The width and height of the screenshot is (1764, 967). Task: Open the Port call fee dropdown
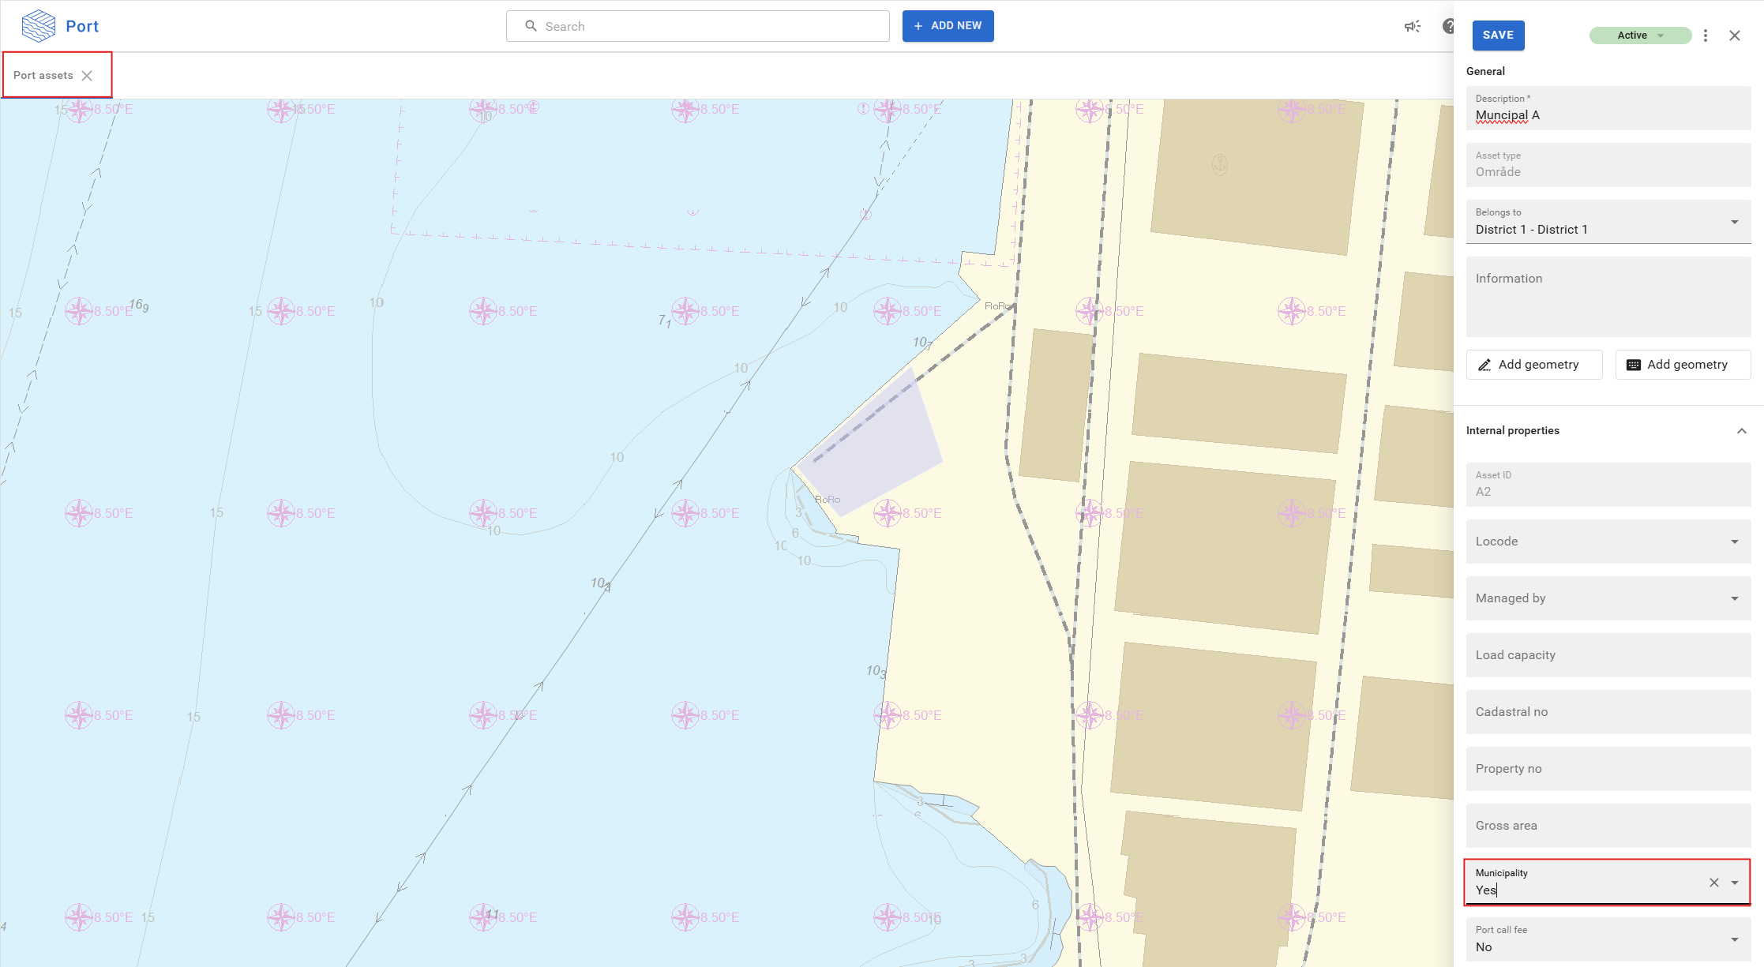point(1734,939)
